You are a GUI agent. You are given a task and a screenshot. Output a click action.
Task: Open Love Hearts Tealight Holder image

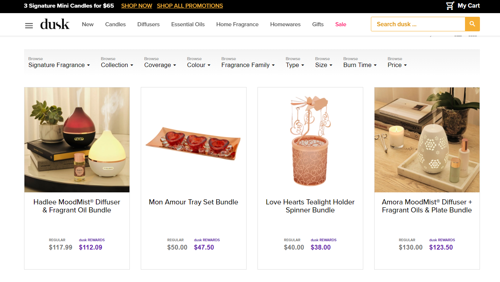tap(310, 140)
